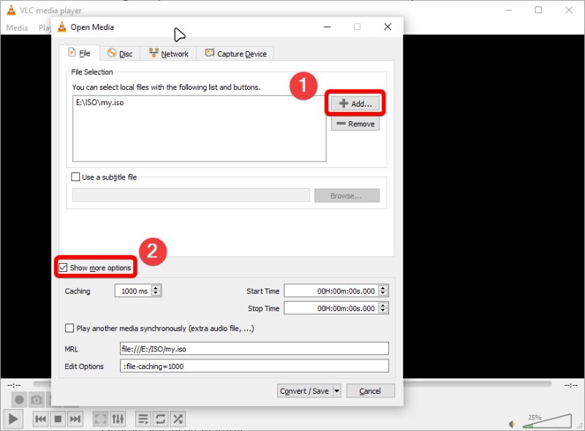The height and width of the screenshot is (431, 585).
Task: Toggle random shuffle icon
Action: coord(178,419)
